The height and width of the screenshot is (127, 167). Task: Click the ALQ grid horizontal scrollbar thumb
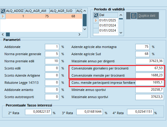pyautogui.click(x=8, y=35)
